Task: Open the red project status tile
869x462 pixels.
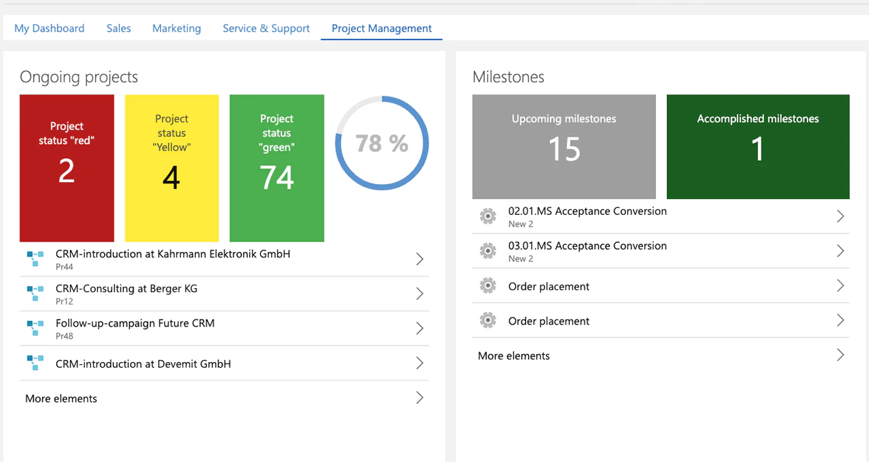Action: pyautogui.click(x=67, y=168)
